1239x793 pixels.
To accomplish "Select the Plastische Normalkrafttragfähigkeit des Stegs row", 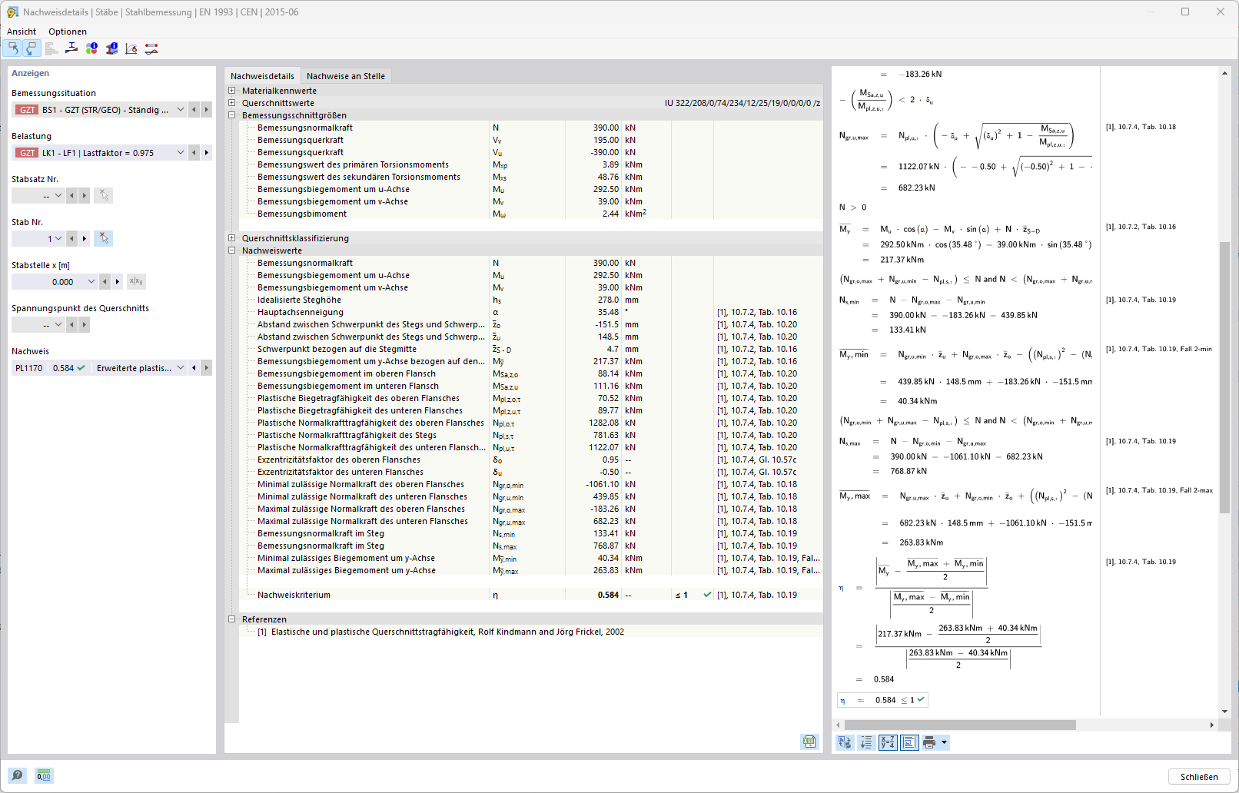I will [530, 435].
